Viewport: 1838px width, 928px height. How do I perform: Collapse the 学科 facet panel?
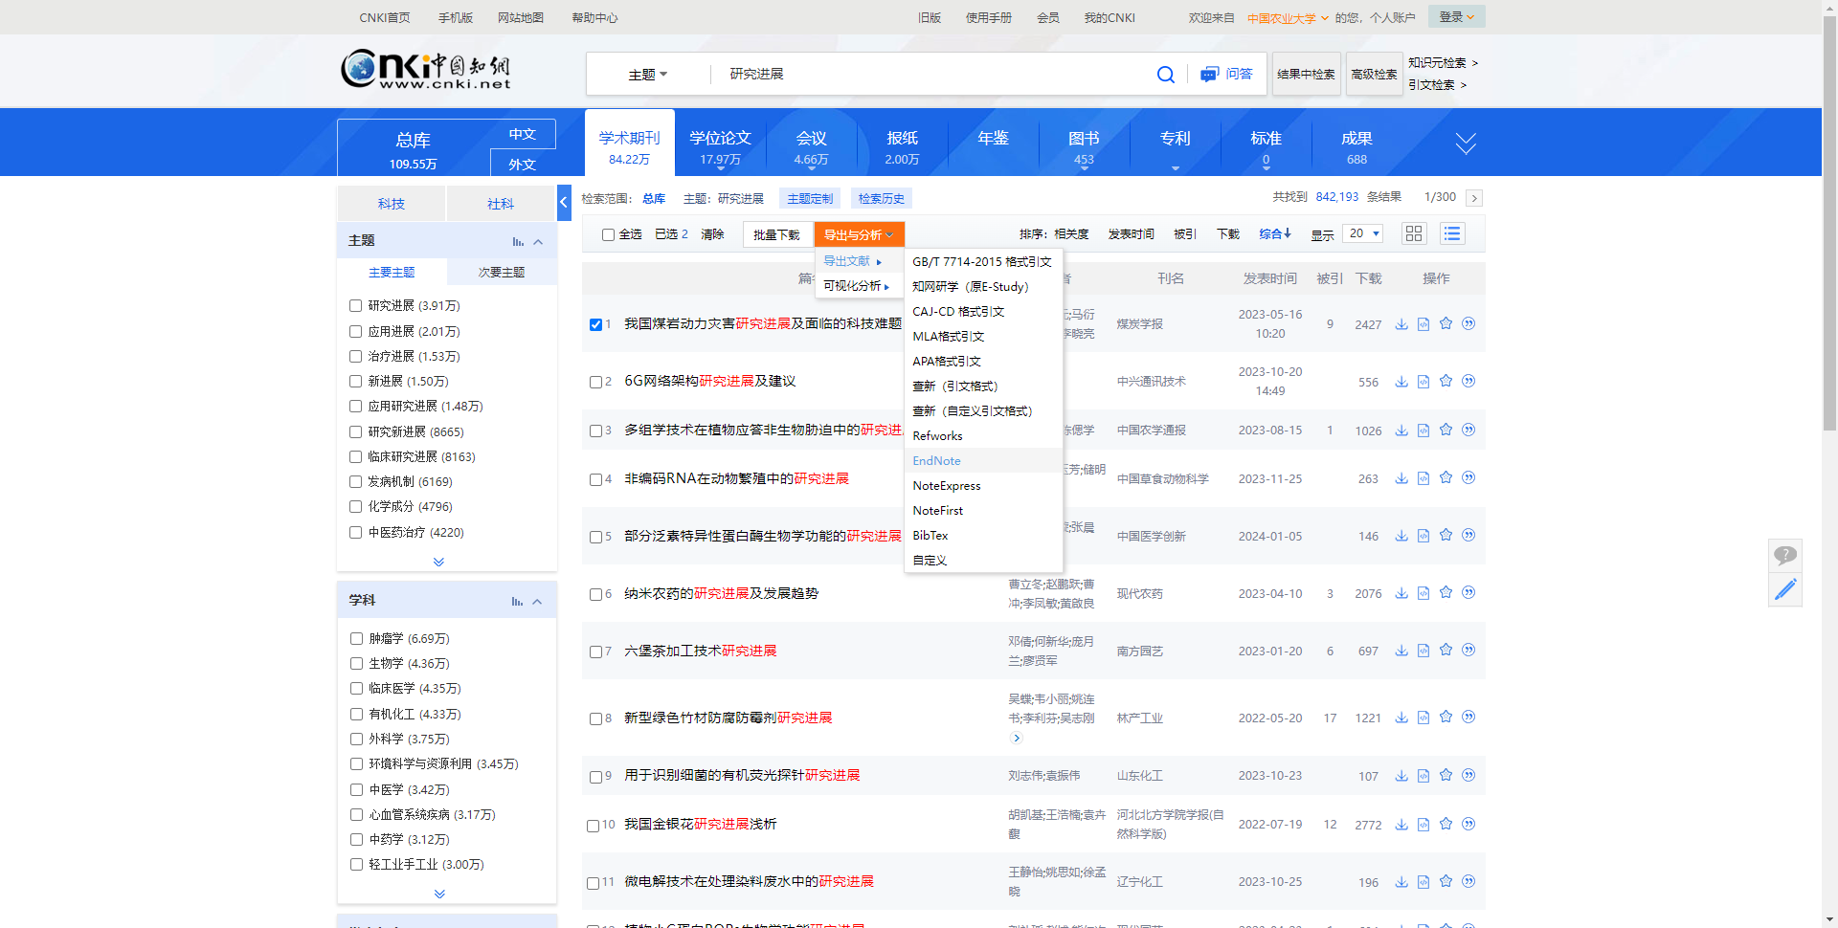[537, 602]
